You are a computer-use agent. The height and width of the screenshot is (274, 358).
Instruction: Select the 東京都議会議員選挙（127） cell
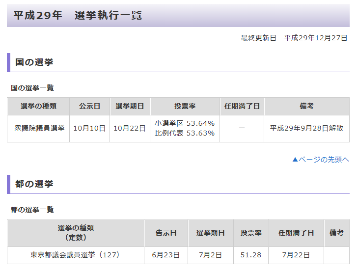click(x=75, y=255)
